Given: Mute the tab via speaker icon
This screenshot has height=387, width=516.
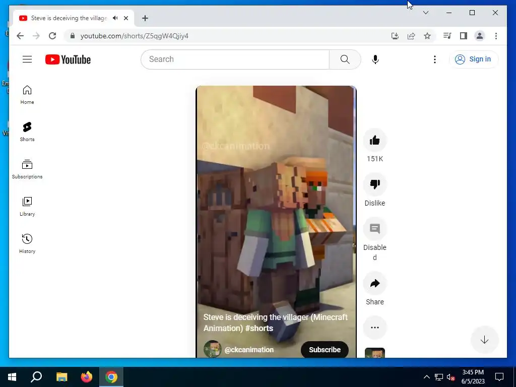Looking at the screenshot, I should [115, 18].
